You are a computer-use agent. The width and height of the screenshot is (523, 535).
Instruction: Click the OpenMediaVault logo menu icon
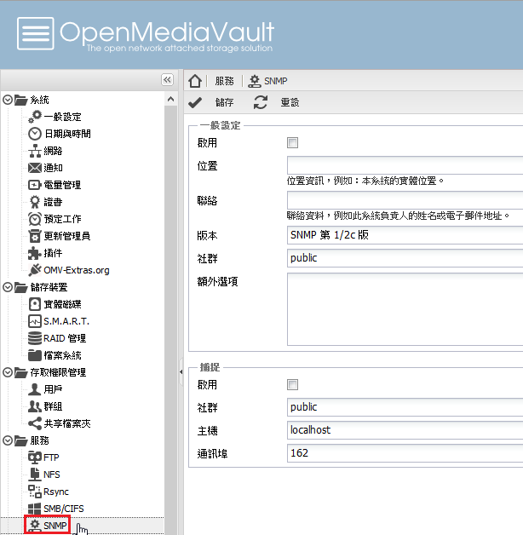36,33
